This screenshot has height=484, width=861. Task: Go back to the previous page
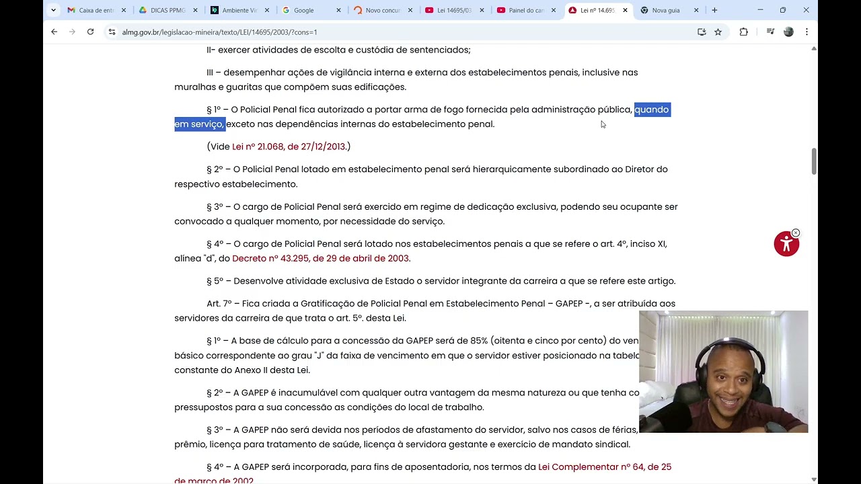[x=54, y=32]
